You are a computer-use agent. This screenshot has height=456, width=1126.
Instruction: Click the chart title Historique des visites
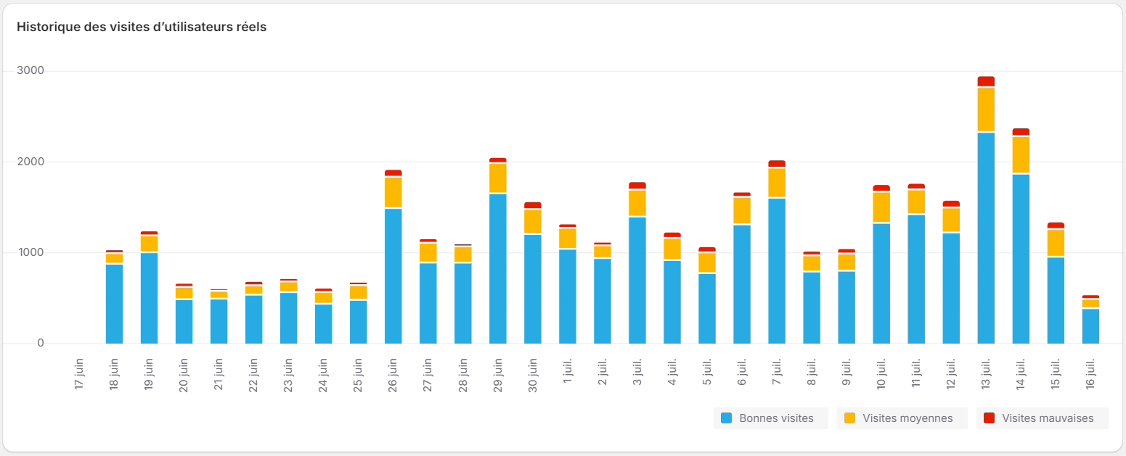coord(140,27)
